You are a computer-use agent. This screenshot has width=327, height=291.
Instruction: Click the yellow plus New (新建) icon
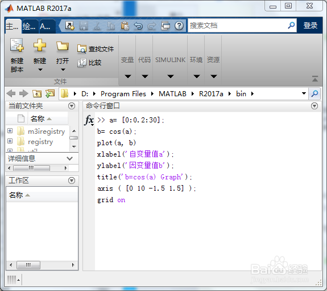40,45
